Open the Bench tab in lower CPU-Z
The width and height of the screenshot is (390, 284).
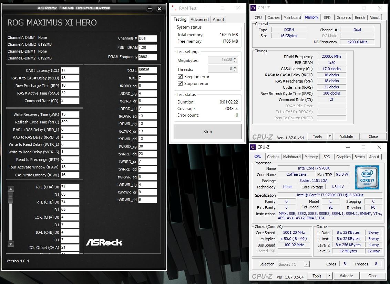point(359,157)
